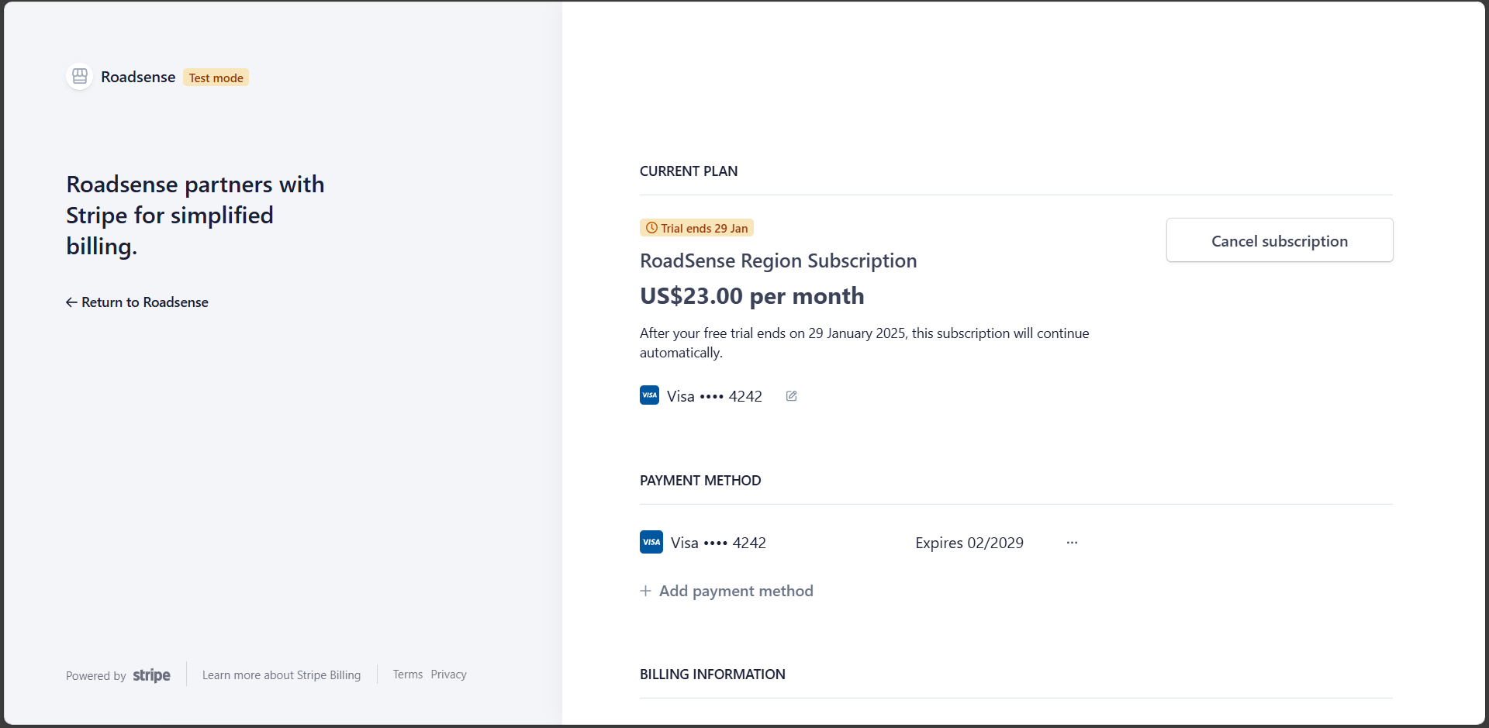
Task: Click the back arrow beside Return to Roadsense
Action: tap(71, 302)
